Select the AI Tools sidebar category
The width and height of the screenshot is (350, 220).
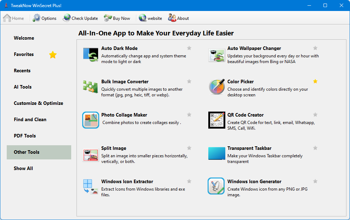click(23, 87)
